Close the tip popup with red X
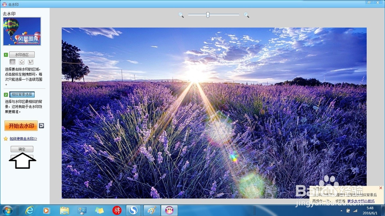 click(381, 188)
